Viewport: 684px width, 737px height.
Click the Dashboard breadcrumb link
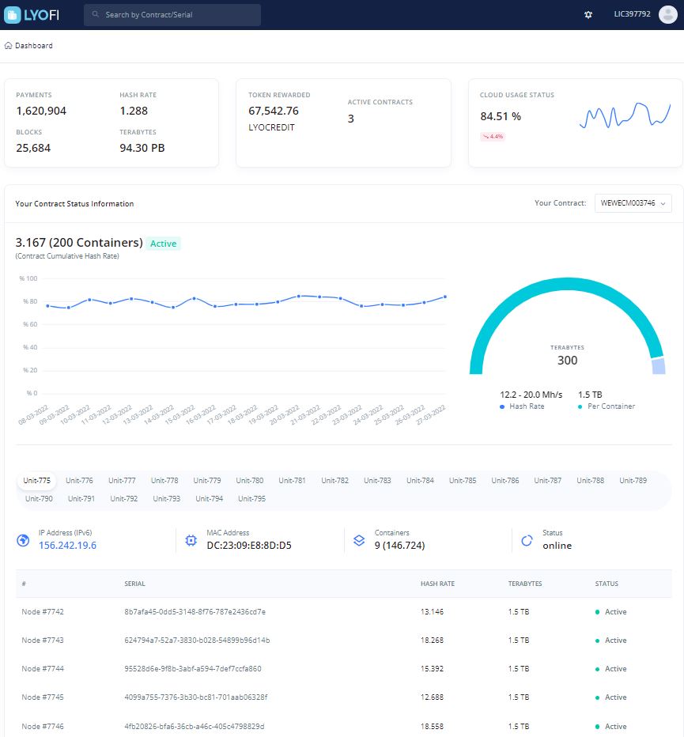coord(34,46)
